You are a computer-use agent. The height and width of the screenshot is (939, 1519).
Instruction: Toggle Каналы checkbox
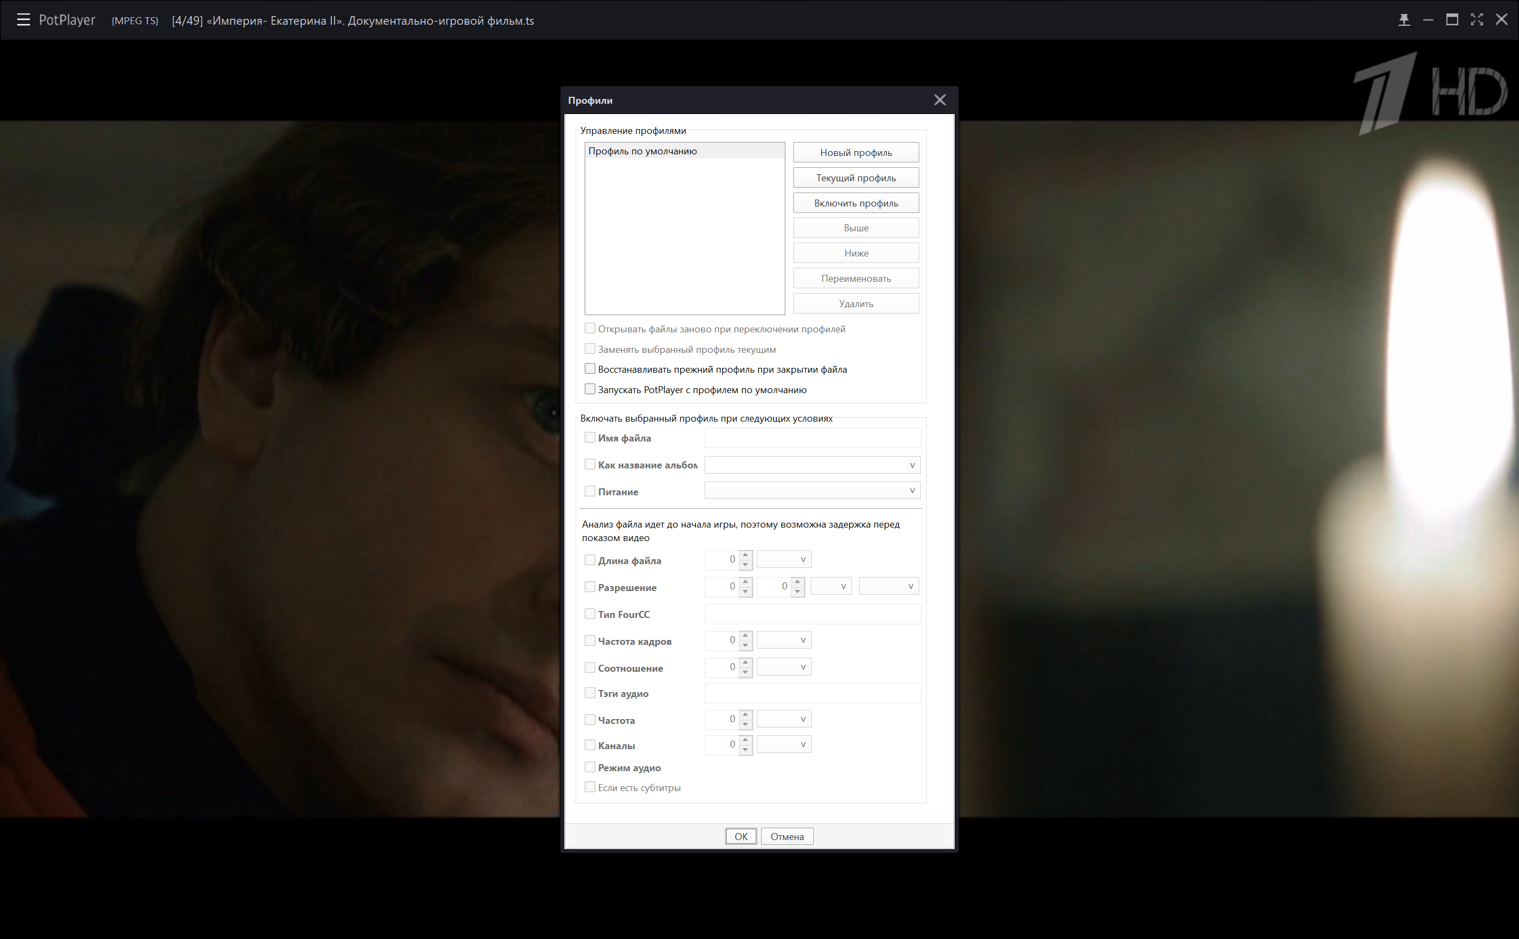[x=590, y=745]
